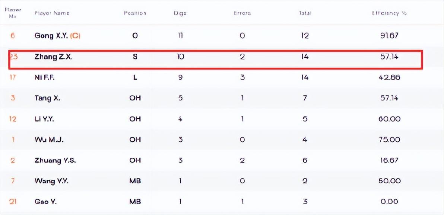Click player name Wang Y.Y.
Viewport: 444px width, 215px height.
pyautogui.click(x=51, y=181)
